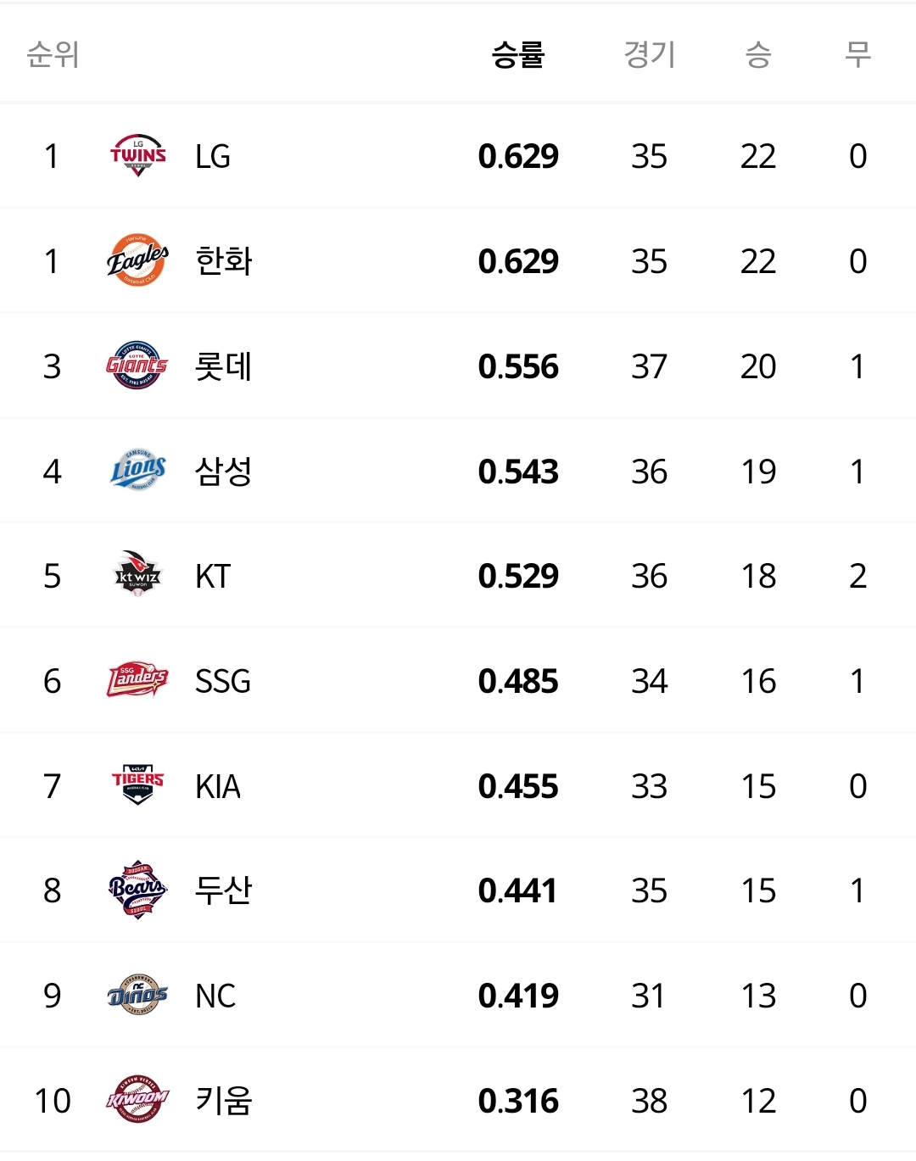This screenshot has width=916, height=1161.
Task: Sort by the 승률 column header
Action: (x=518, y=55)
